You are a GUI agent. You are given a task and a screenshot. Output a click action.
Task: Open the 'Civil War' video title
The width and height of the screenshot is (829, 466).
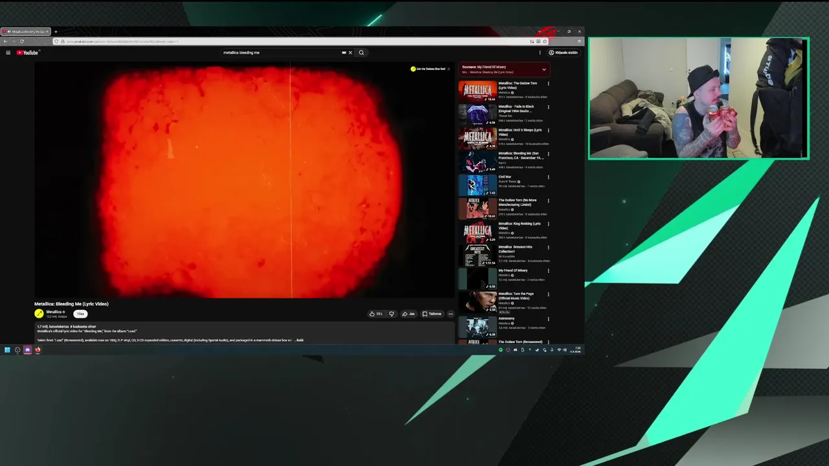point(505,177)
